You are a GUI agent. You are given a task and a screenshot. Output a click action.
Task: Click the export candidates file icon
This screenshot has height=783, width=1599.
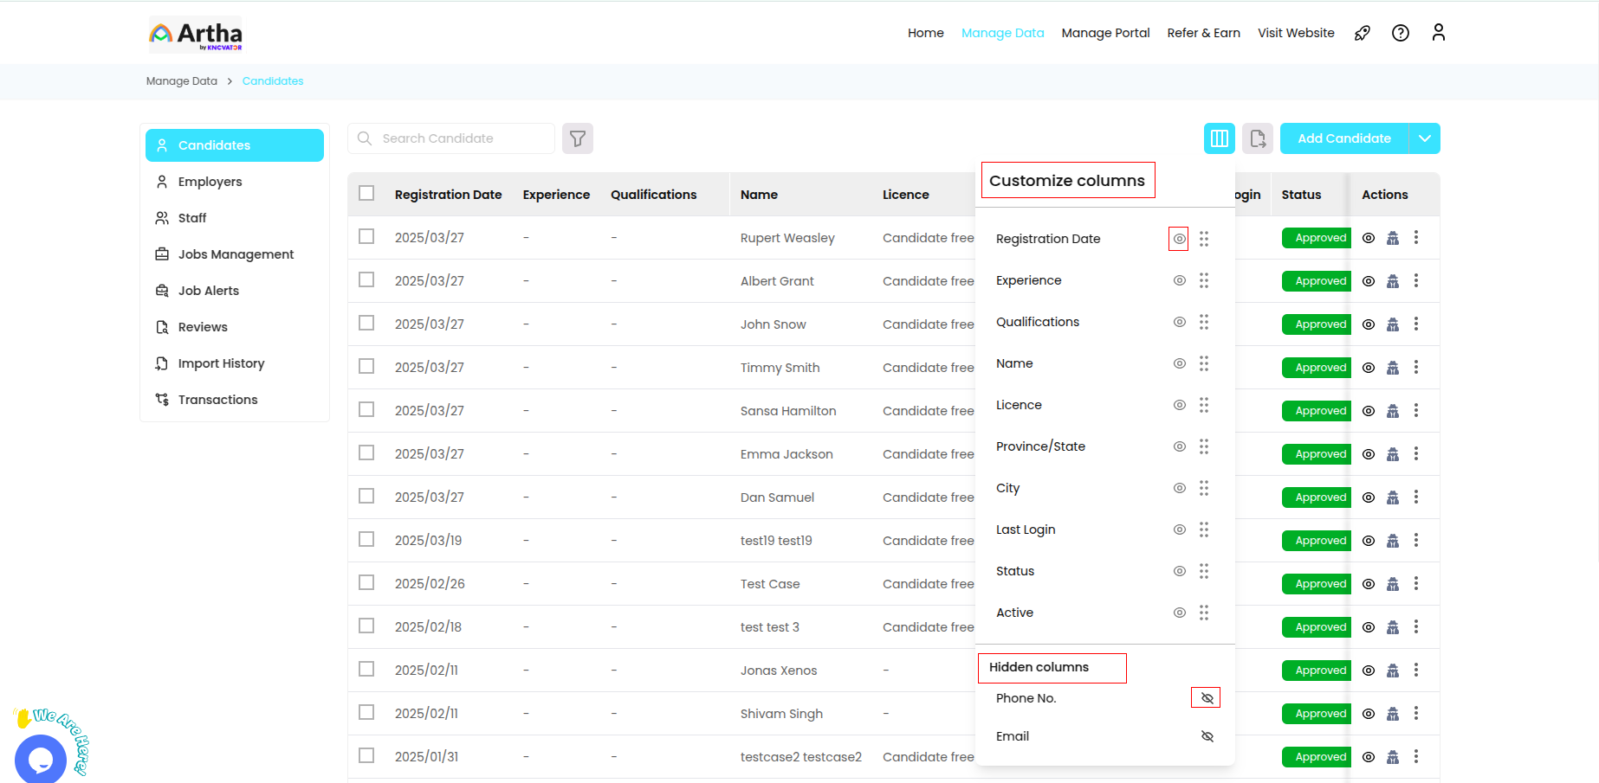point(1258,138)
